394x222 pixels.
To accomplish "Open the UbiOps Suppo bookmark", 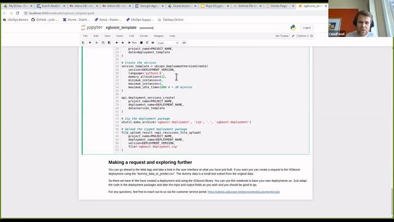I will [140, 20].
